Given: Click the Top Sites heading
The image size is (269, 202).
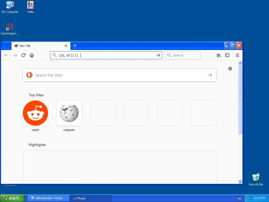Looking at the screenshot, I should (x=36, y=95).
